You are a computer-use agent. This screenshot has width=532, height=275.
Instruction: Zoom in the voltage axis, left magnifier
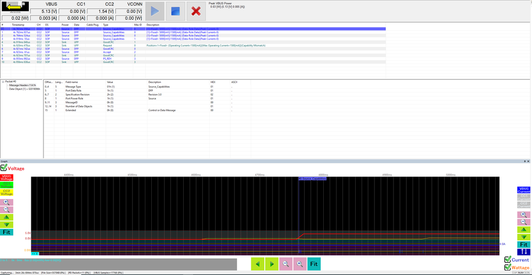tap(6, 202)
